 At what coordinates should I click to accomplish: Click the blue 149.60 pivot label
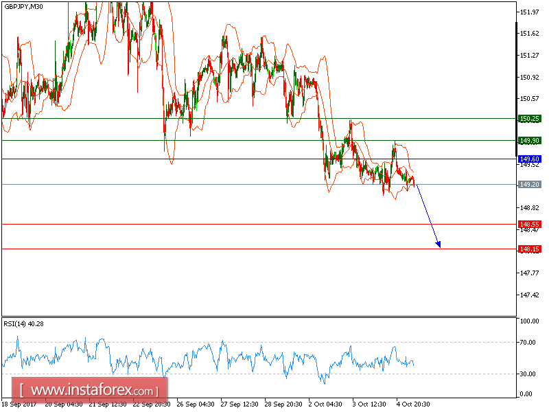point(529,159)
